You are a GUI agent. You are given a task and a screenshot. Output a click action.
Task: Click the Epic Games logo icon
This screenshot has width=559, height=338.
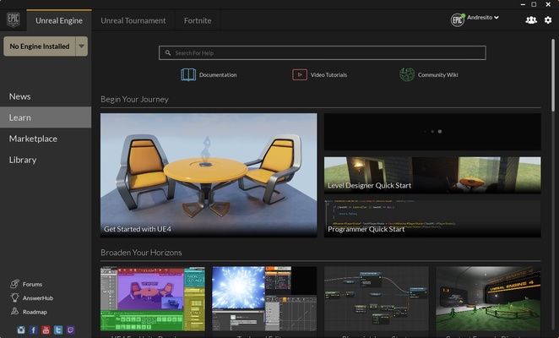14,19
